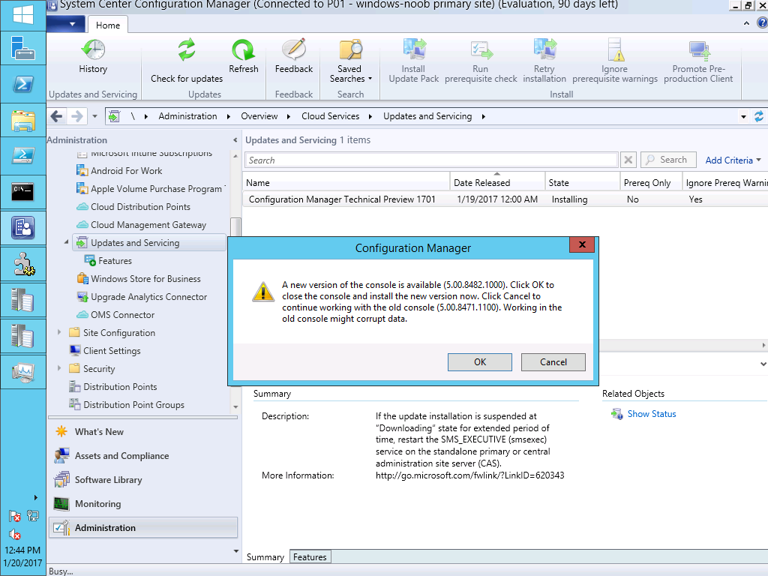Open the Add Criteria dropdown

(x=733, y=160)
